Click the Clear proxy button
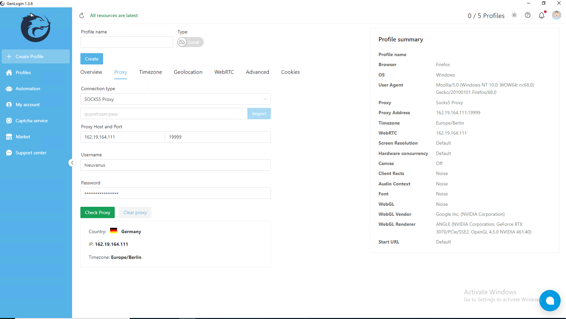The width and height of the screenshot is (566, 319). point(135,212)
